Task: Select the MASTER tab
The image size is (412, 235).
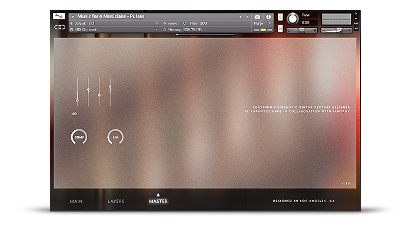Action: tap(158, 201)
